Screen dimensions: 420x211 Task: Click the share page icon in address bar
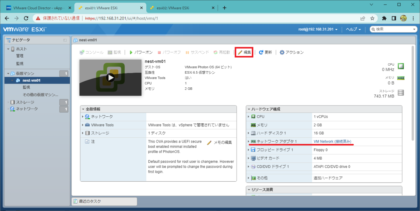[x=363, y=18]
